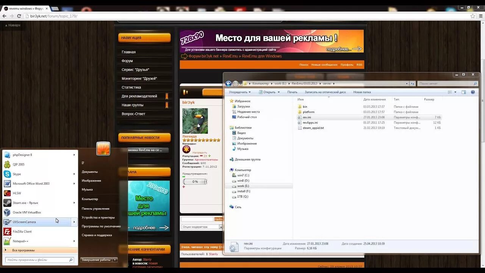
Task: Open Упорядочить dropdown in Explorer
Action: coord(239,92)
